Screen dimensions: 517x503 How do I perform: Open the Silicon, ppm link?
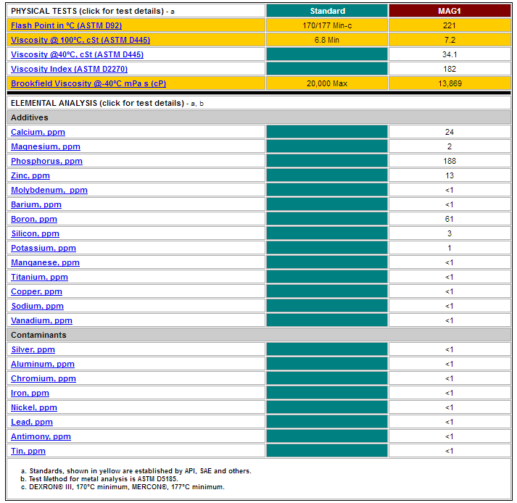click(36, 233)
